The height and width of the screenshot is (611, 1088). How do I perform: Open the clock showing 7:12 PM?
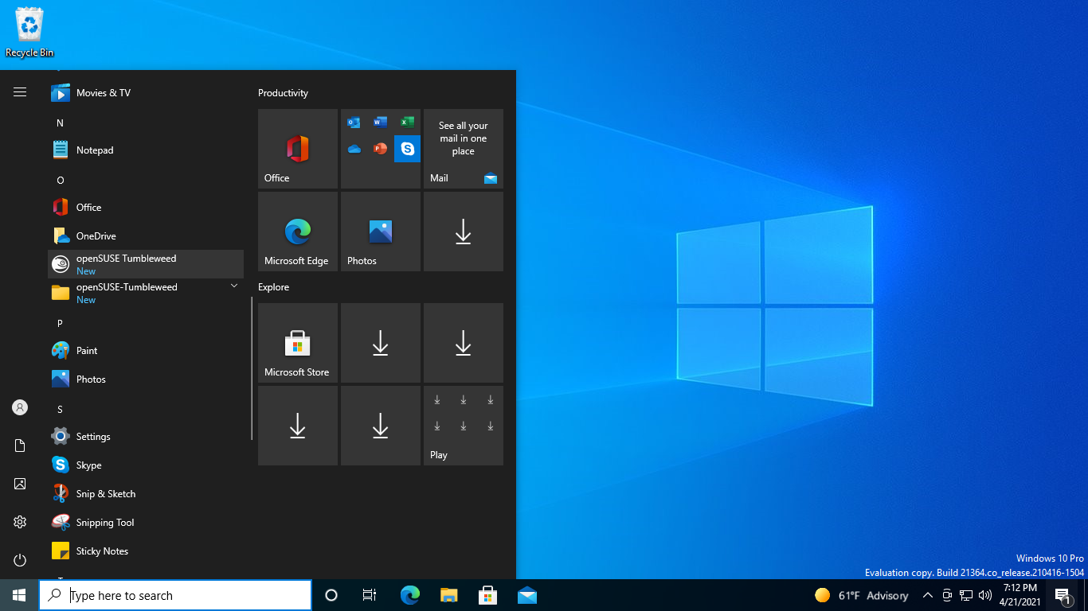pos(1020,595)
